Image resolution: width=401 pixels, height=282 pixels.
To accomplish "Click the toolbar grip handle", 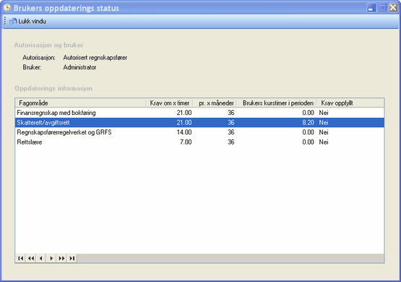I will point(5,21).
